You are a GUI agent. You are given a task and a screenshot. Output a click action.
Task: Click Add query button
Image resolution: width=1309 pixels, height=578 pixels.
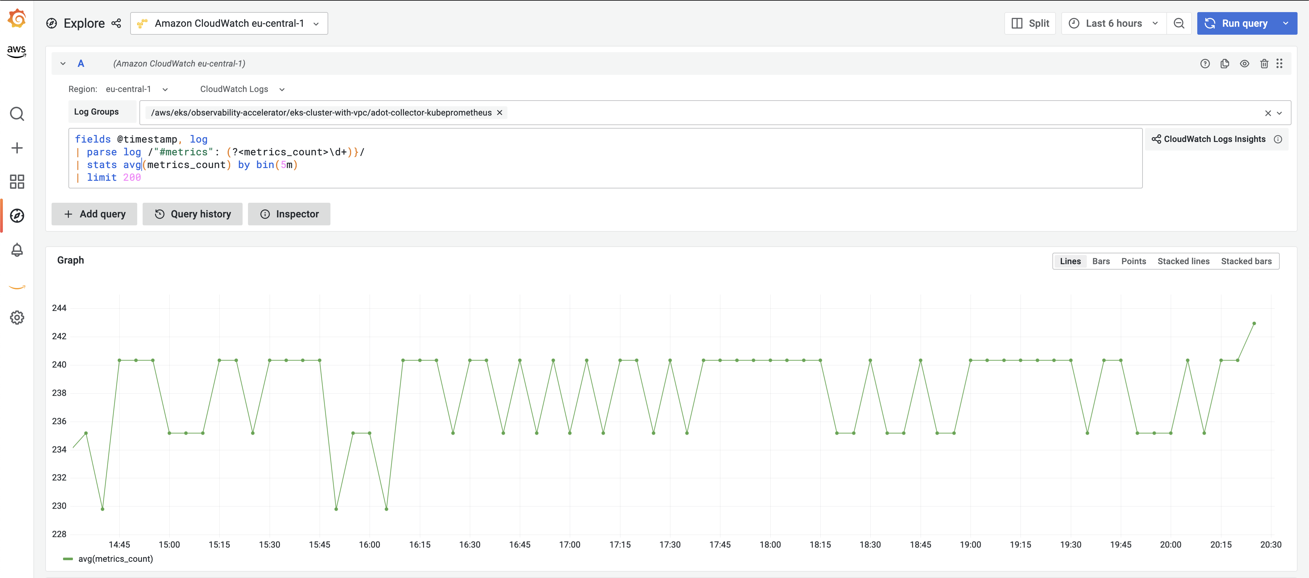[94, 214]
